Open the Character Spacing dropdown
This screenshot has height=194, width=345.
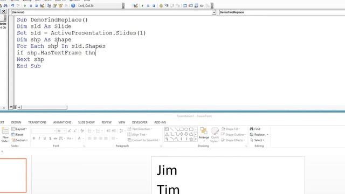point(62,138)
